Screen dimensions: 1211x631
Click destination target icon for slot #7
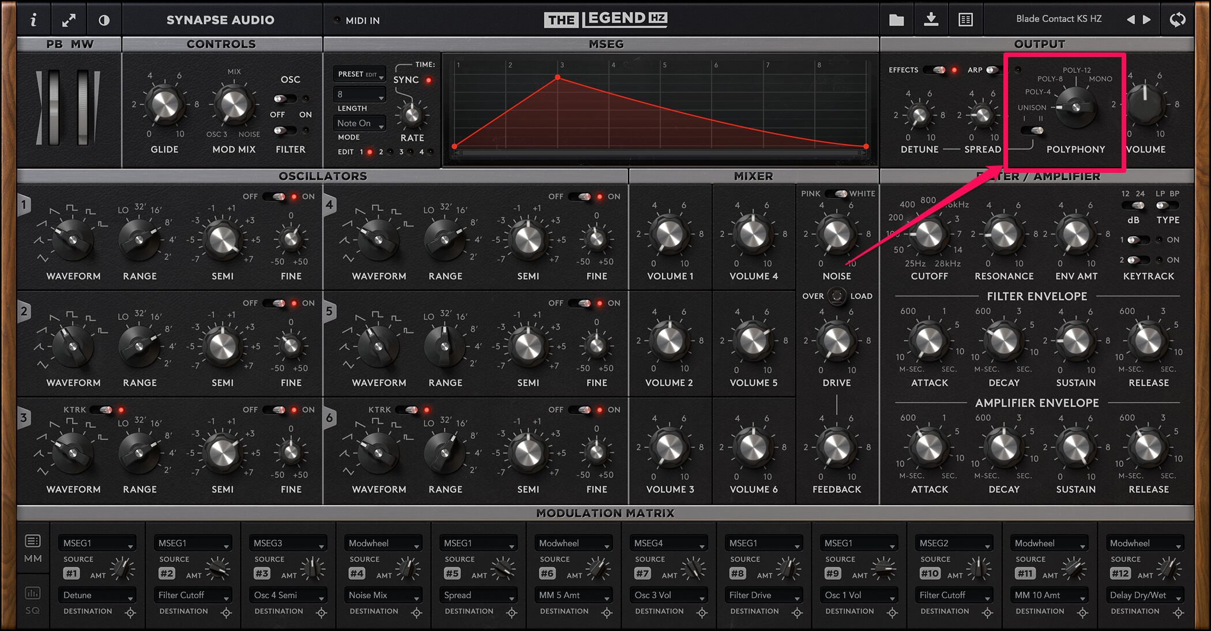tap(702, 613)
